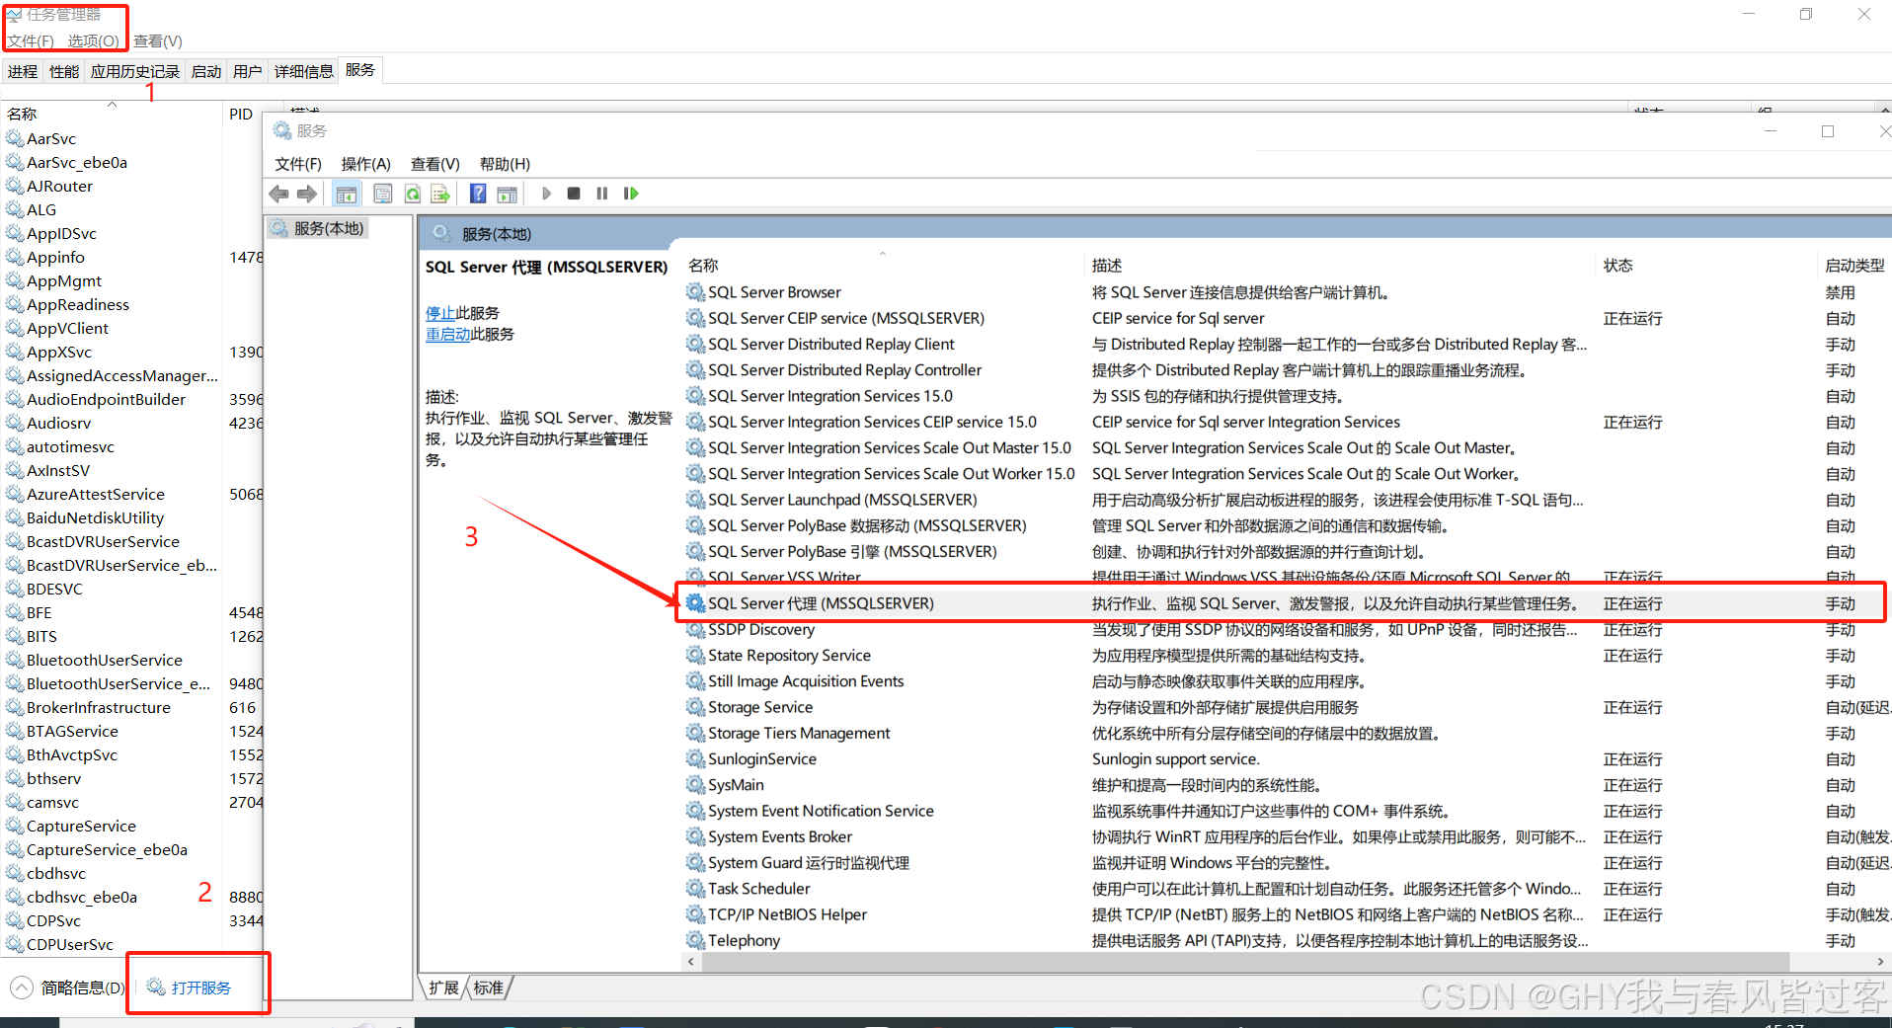Viewport: 1892px width, 1028px height.
Task: Click the AarSvc service icon in Task Manager
Action: tap(15, 138)
